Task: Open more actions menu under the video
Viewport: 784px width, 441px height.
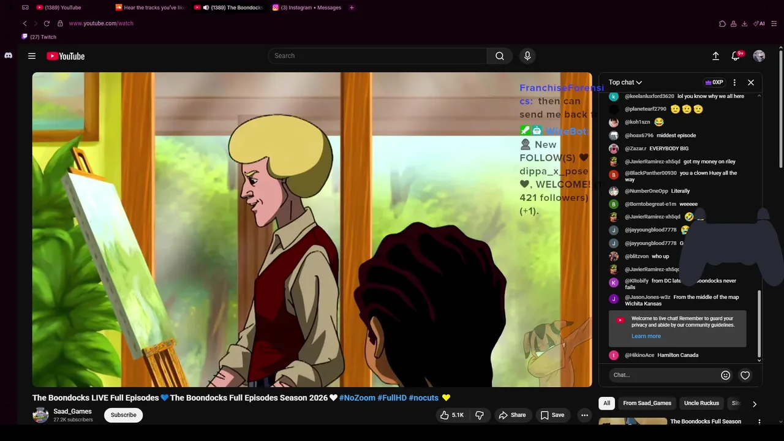Action: point(584,415)
